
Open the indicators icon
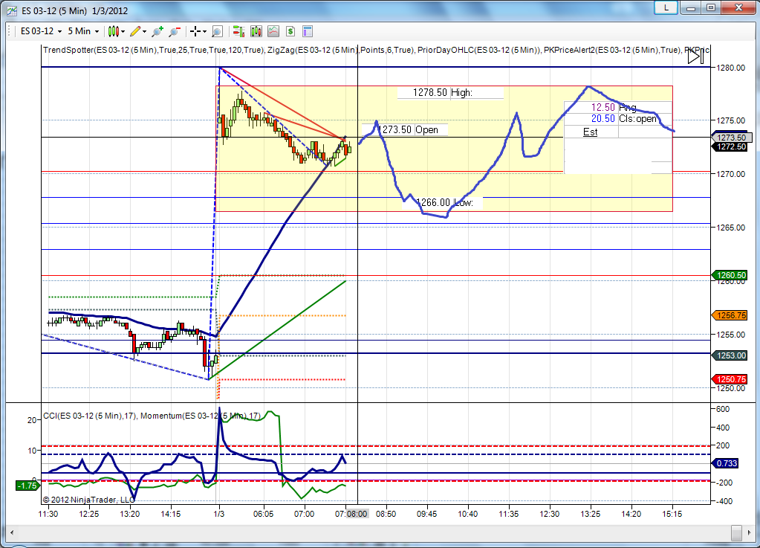(x=273, y=31)
